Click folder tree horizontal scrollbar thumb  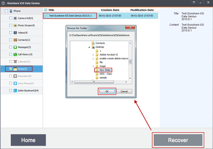94,82
